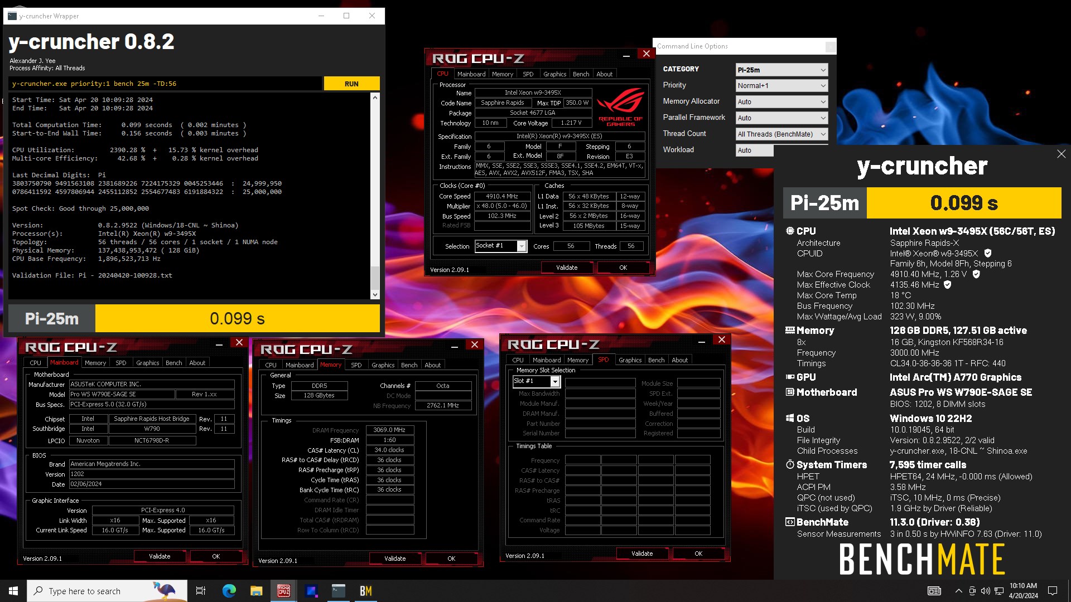
Task: Open the volume control in system tray
Action: pos(986,591)
